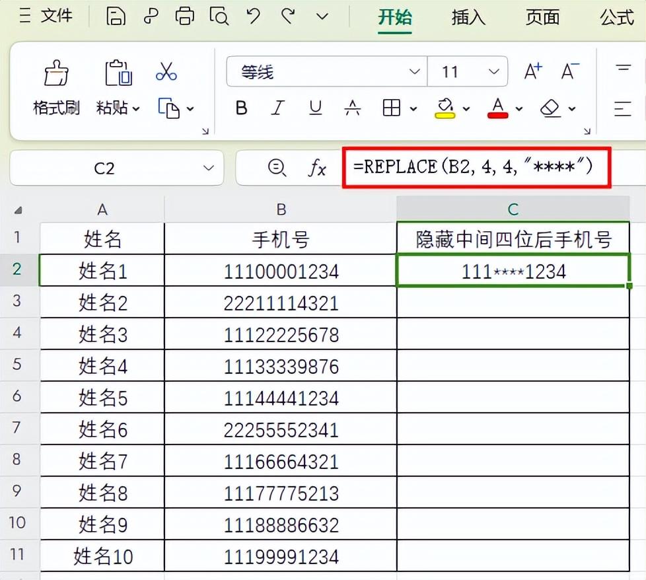The width and height of the screenshot is (646, 580).
Task: Click the fx insert function button
Action: click(x=317, y=168)
